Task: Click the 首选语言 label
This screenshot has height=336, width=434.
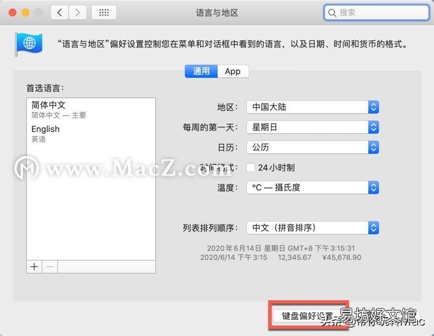Action: point(45,88)
